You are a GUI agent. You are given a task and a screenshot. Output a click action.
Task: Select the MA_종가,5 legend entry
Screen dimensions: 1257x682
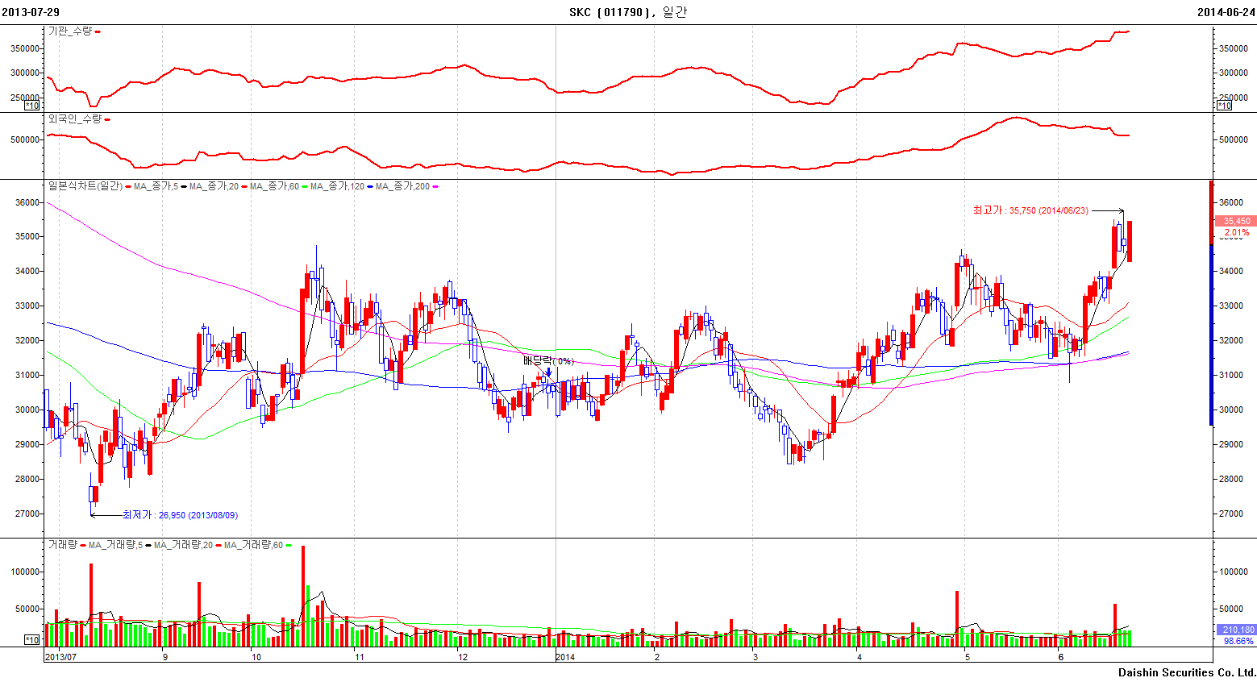click(x=156, y=186)
